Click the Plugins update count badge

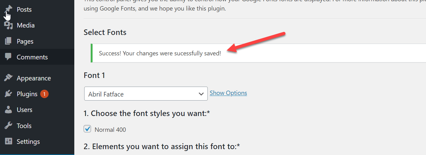(44, 94)
